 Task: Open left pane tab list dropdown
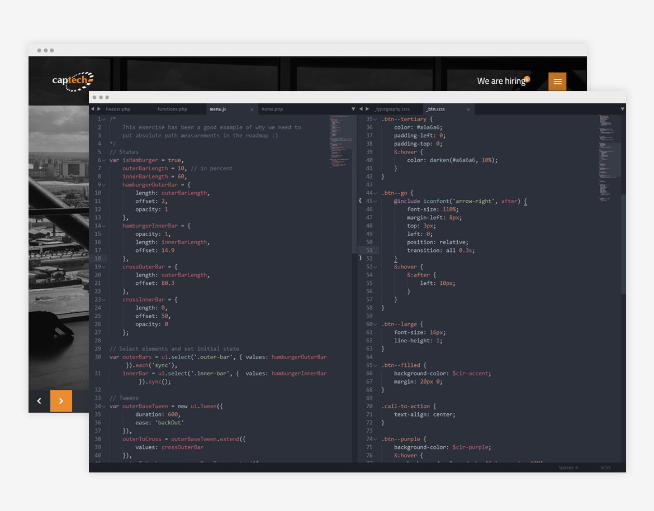click(x=353, y=109)
